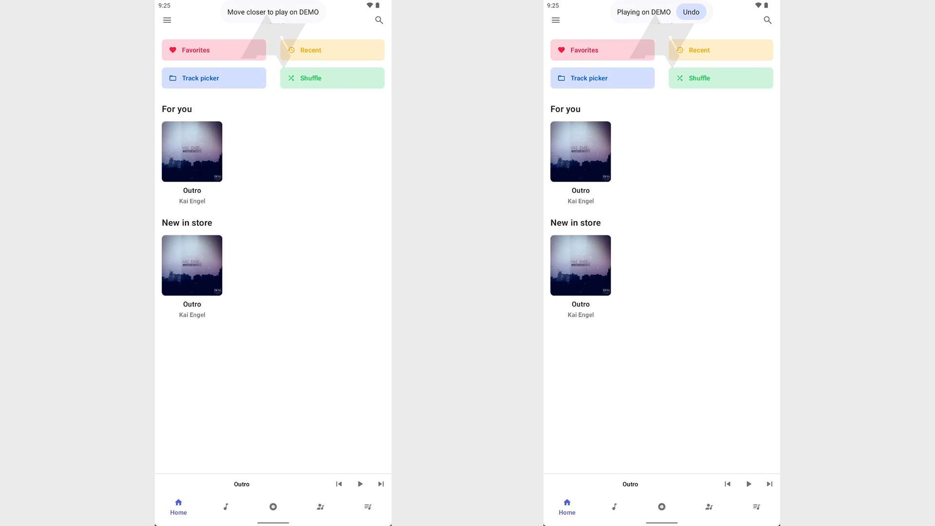The width and height of the screenshot is (935, 526).
Task: Select the social/friends icon in bottom nav
Action: (x=320, y=507)
